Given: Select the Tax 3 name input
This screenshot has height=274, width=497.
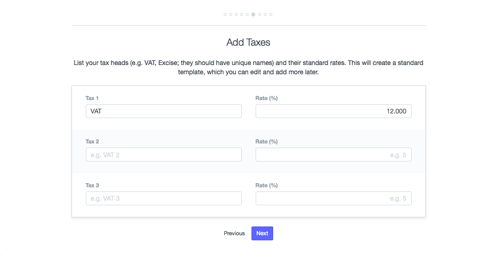Looking at the screenshot, I should [163, 198].
